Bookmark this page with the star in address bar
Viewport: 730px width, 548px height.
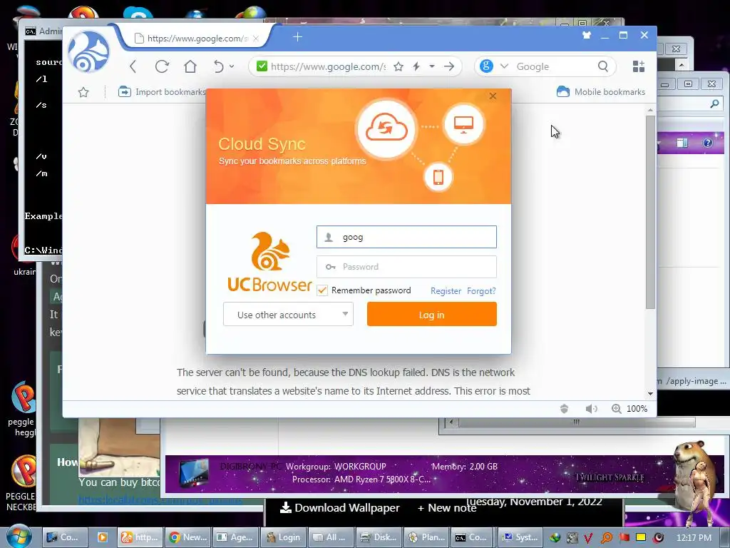click(x=399, y=66)
